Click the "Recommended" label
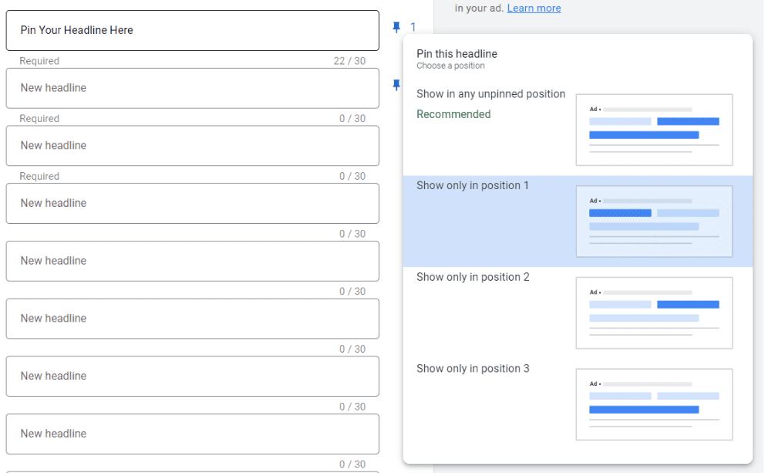765x473 pixels. 453,113
